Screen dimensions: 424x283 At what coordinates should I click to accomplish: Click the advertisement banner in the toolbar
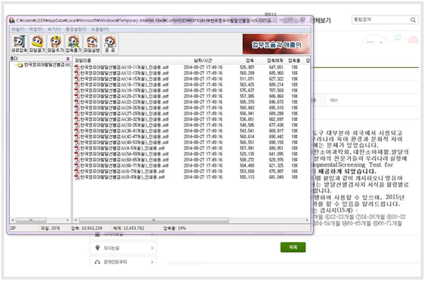[x=276, y=44]
